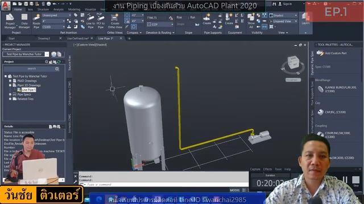Open the Project Manager ribbon tool
The image size is (364, 204).
coord(10,21)
